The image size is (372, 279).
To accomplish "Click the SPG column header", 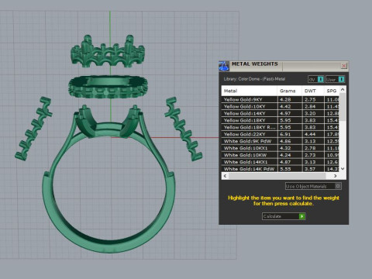I will [x=332, y=91].
